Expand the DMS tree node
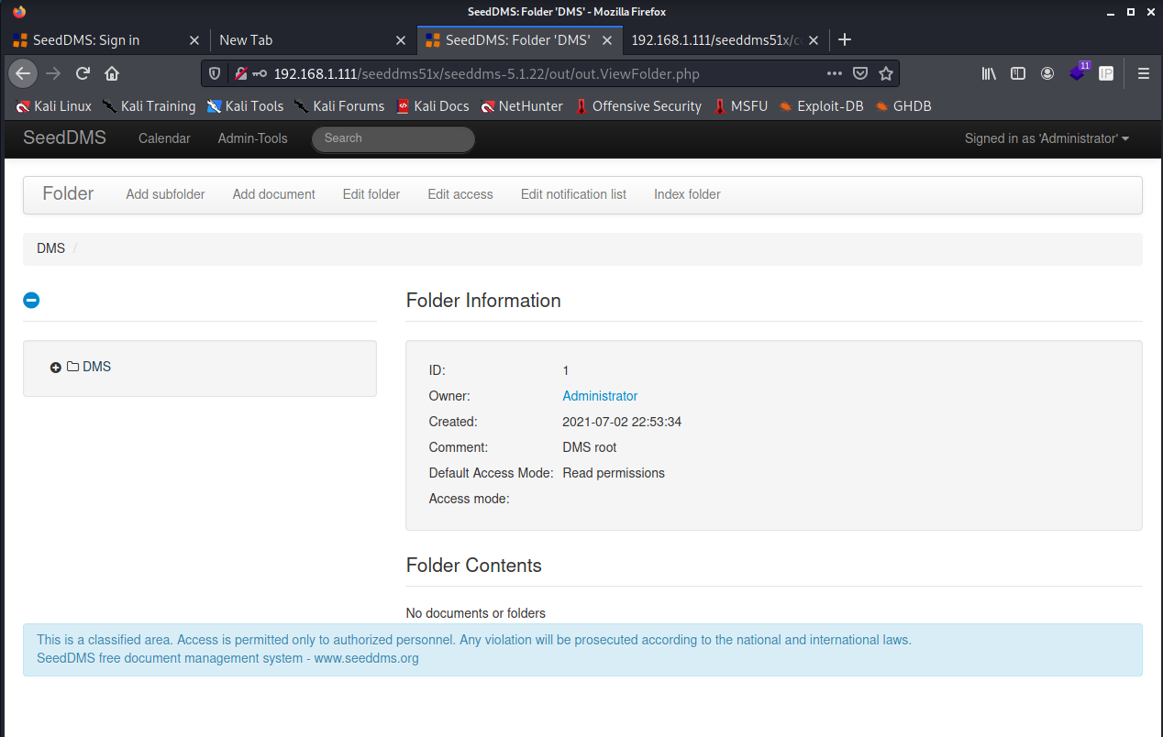Image resolution: width=1163 pixels, height=737 pixels. [56, 368]
